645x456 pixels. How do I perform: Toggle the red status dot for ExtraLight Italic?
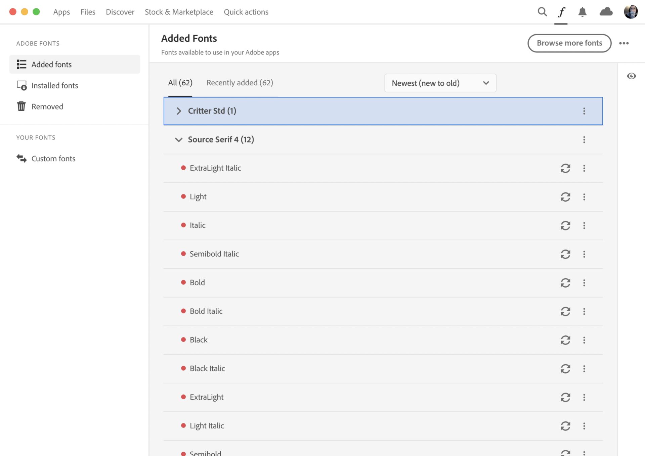183,168
